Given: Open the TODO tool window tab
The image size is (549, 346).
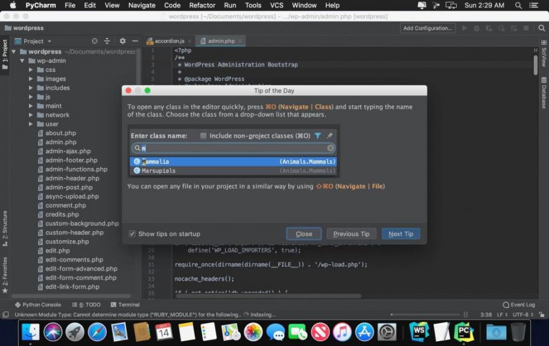Looking at the screenshot, I should (86, 304).
